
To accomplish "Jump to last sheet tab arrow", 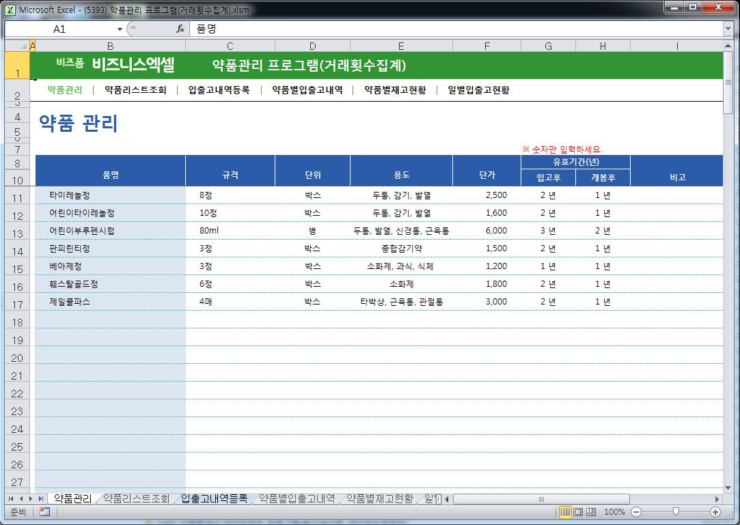I will click(41, 499).
